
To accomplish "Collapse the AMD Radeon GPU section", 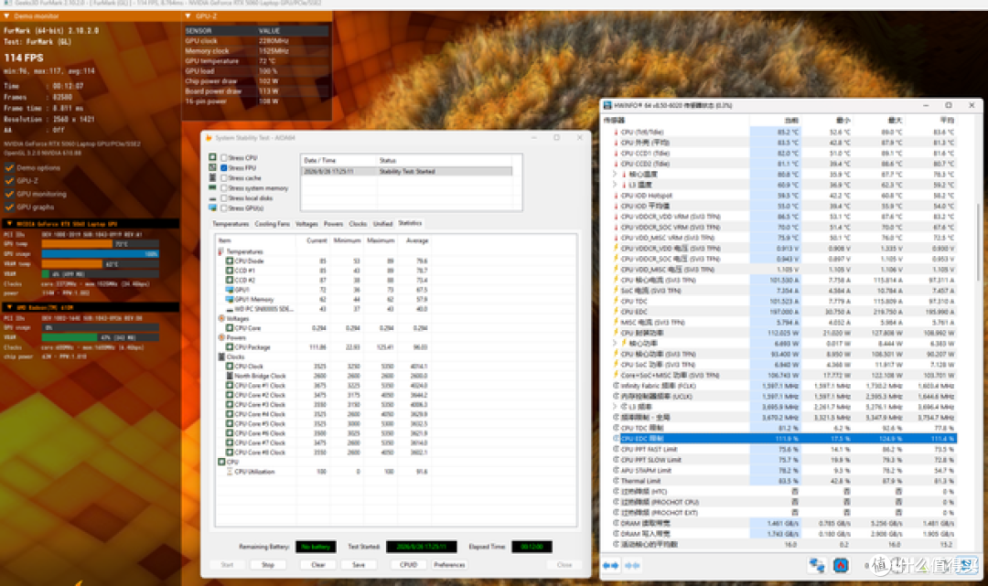I will point(9,307).
